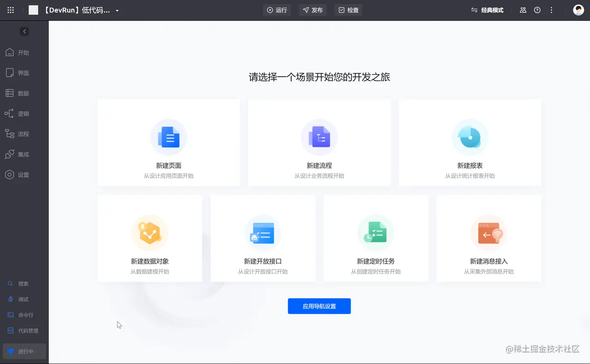The width and height of the screenshot is (590, 364).
Task: Click the 运行 run button
Action: click(x=277, y=10)
